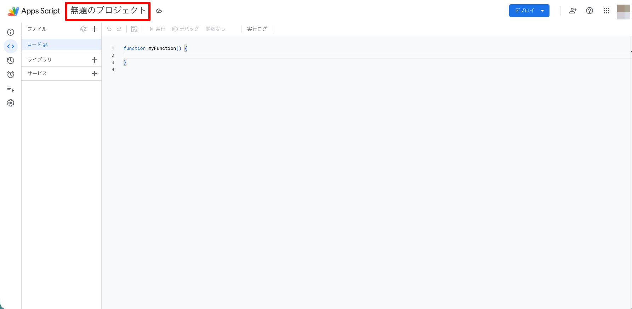The width and height of the screenshot is (632, 309).
Task: Save the project with the disk icon
Action: [134, 29]
